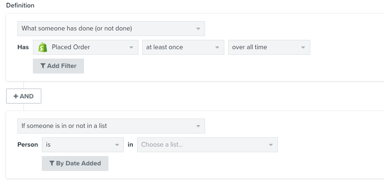The height and width of the screenshot is (186, 384).
Task: Click the caret arrow of over all time
Action: 303,47
